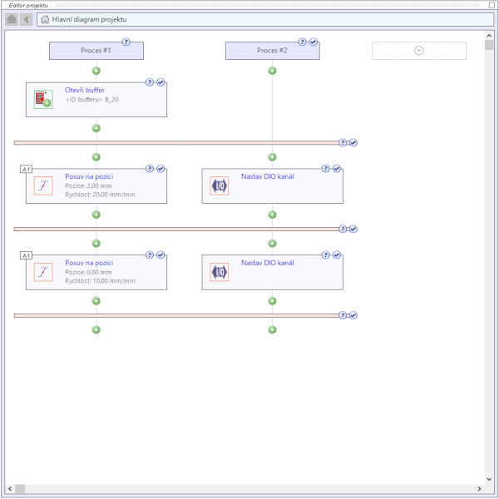The height and width of the screenshot is (499, 499).
Task: Open the Otevři buffer link
Action: tap(85, 90)
